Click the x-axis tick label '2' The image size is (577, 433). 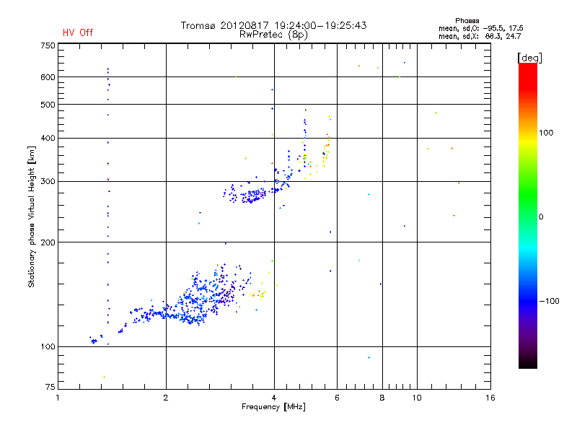[x=166, y=398]
